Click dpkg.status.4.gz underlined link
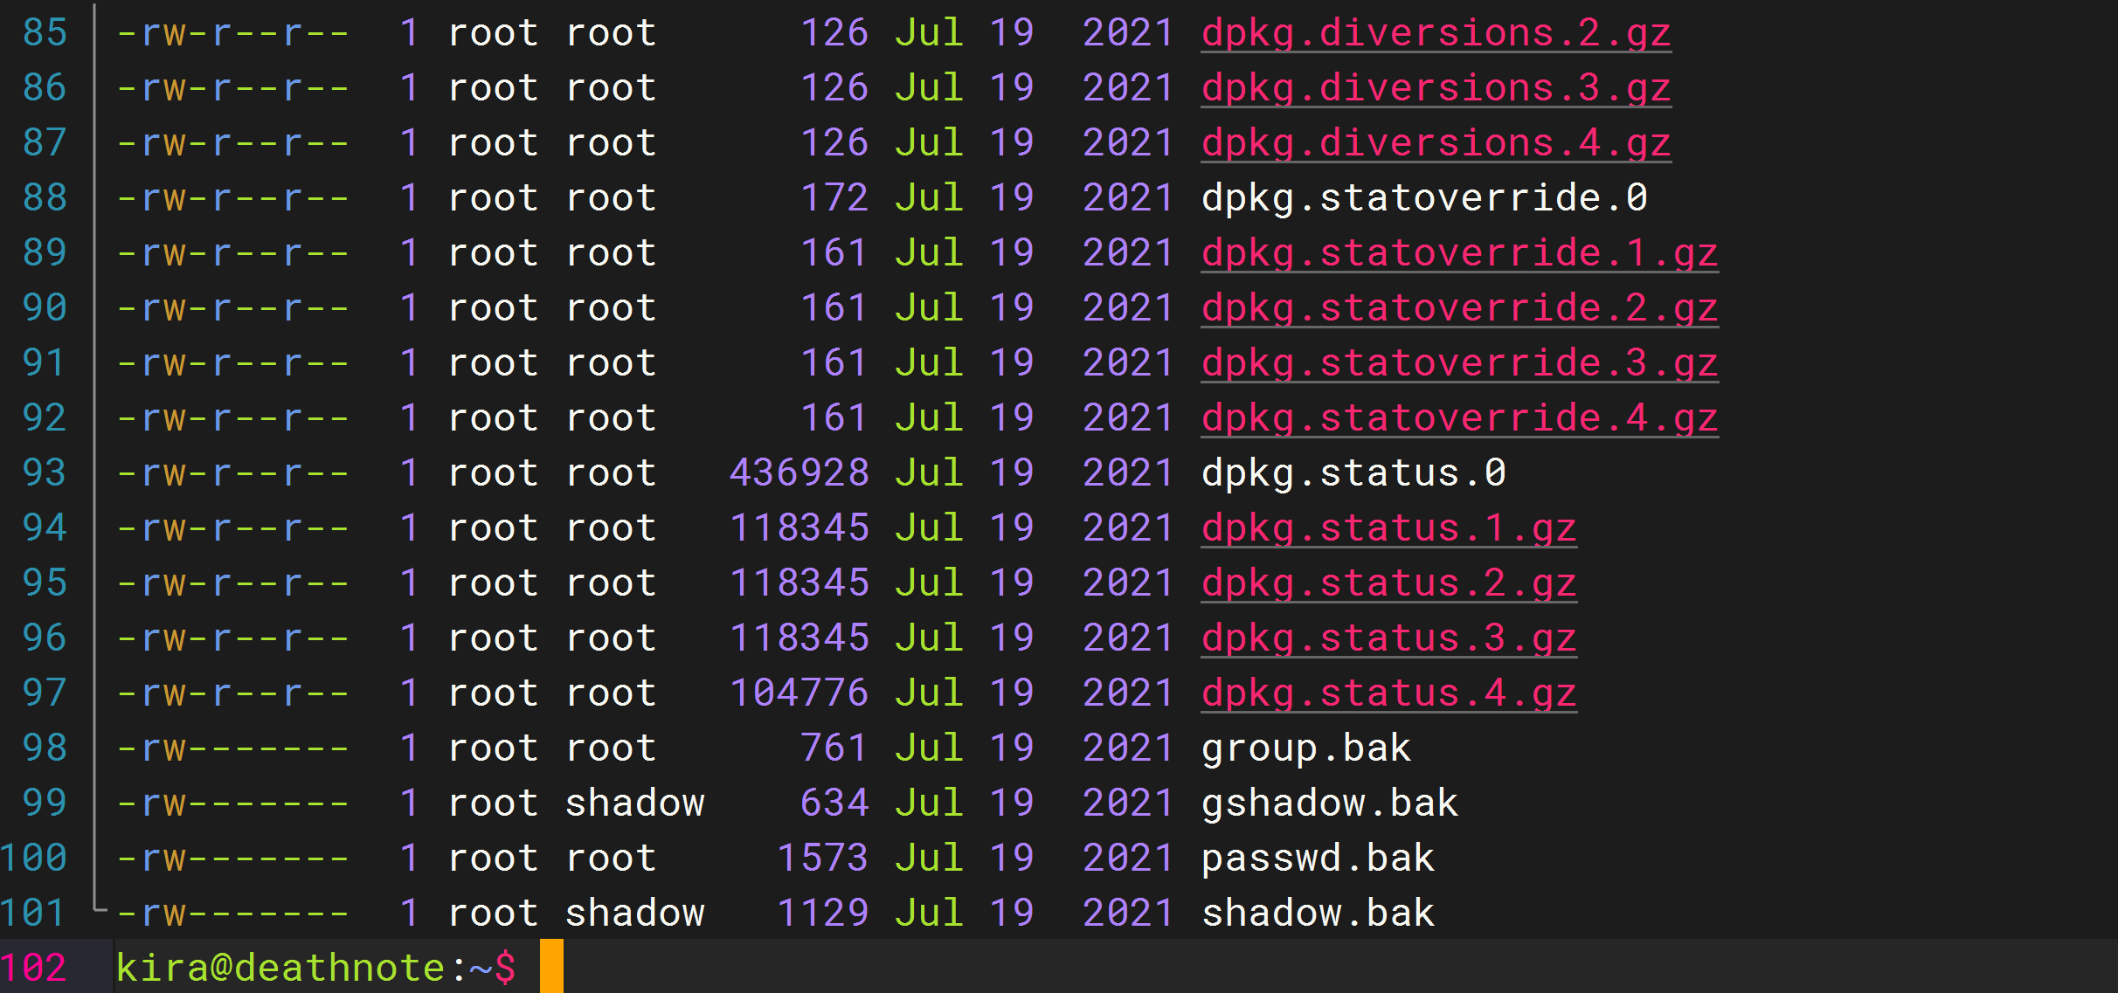The height and width of the screenshot is (993, 2118). click(1388, 693)
